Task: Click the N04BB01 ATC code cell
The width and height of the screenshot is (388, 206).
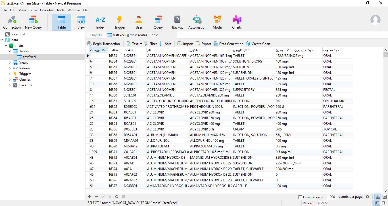Action: [x=134, y=186]
